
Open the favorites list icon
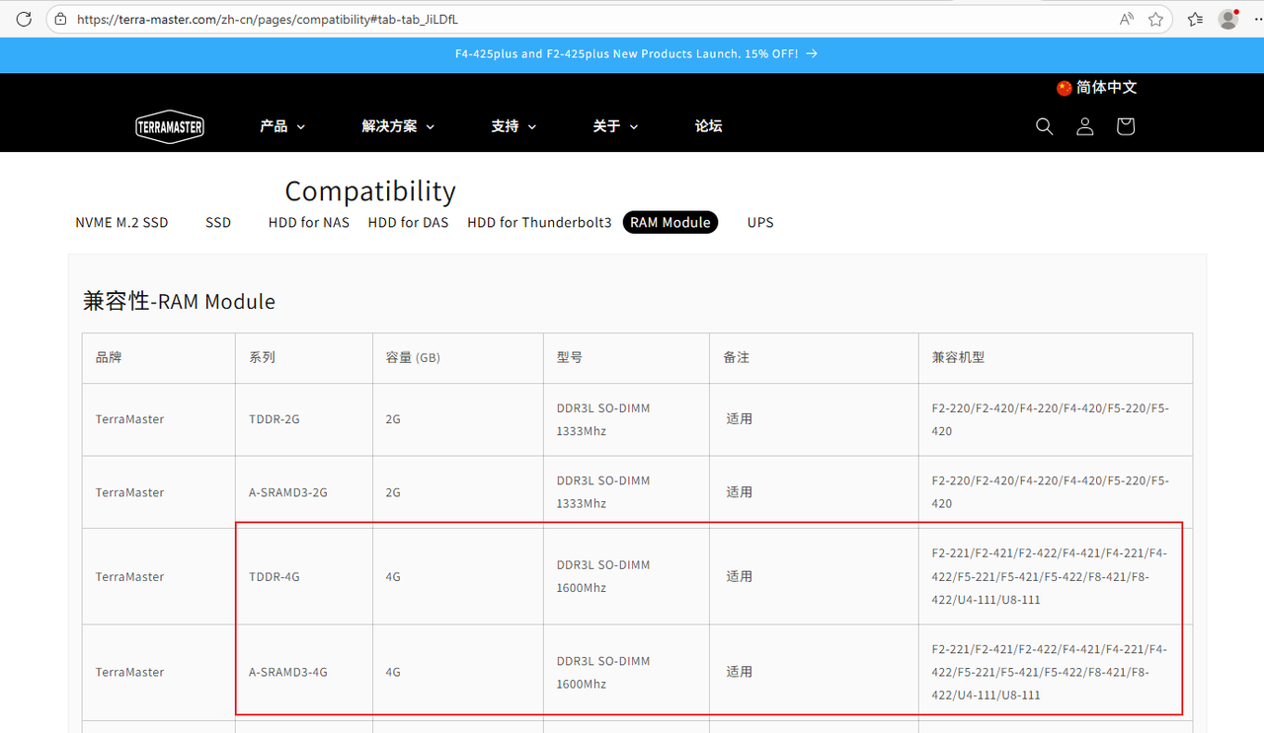click(1195, 19)
